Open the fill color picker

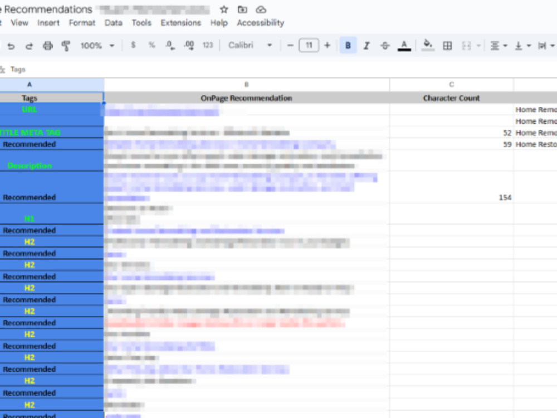428,46
